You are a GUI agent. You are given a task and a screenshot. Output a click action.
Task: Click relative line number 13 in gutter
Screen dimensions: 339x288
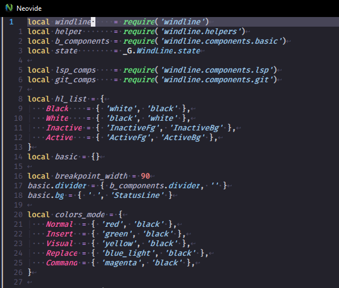(18, 147)
